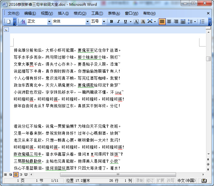214x186 pixels.
Task: Open the style dropdown showing 正文
Action: [x=49, y=22]
